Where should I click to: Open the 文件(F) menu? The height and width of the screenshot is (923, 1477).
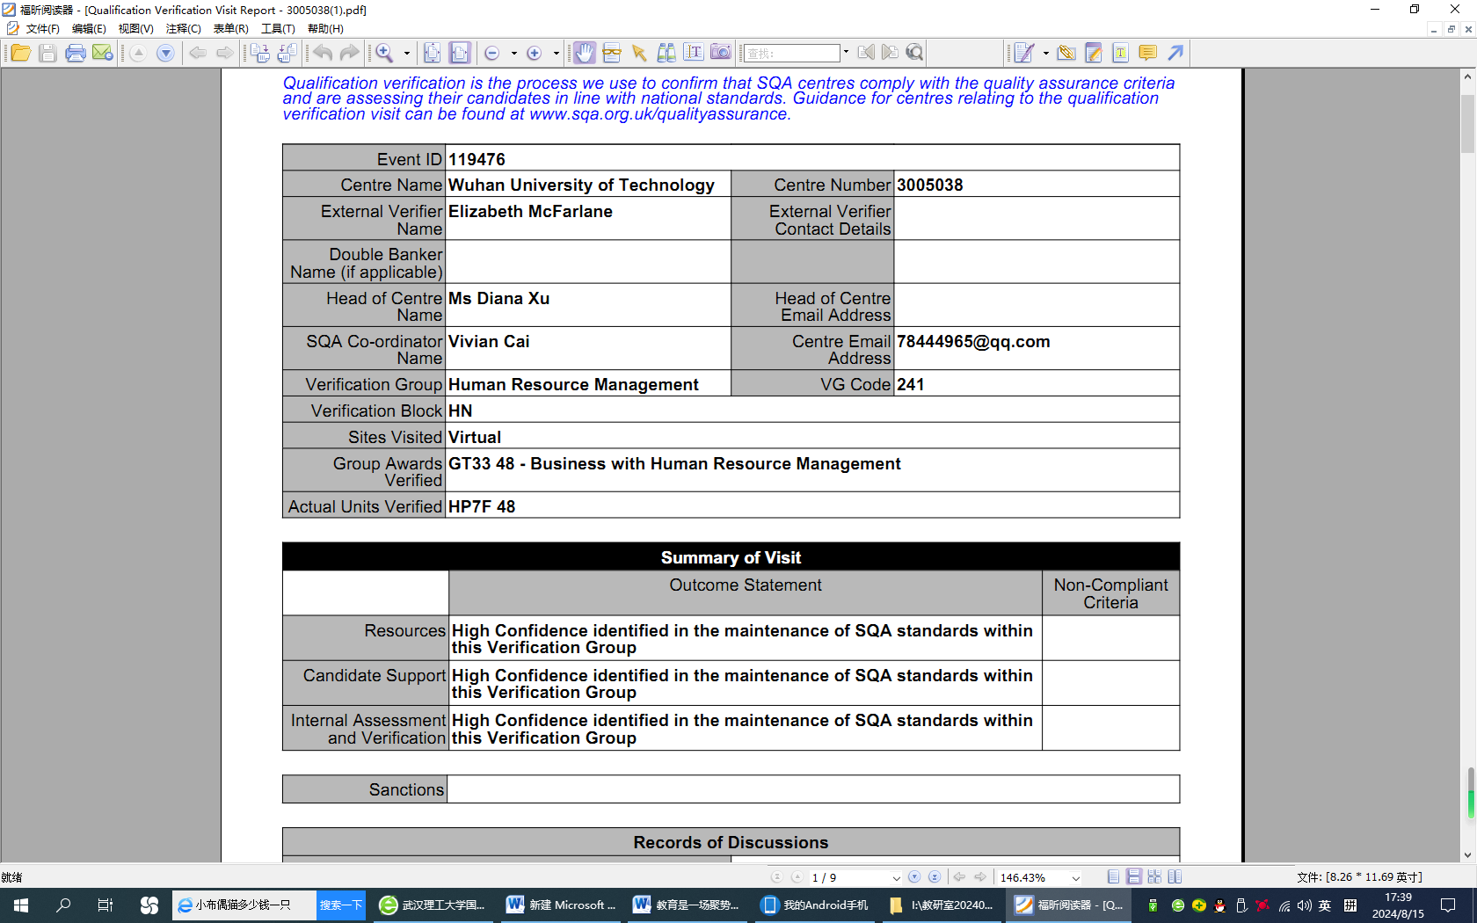[x=42, y=29]
